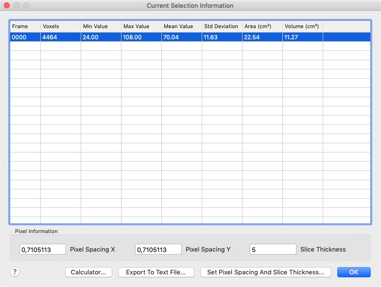Viewport: 381px width, 287px height.
Task: Sort by the Voxels column header
Action: click(60, 26)
